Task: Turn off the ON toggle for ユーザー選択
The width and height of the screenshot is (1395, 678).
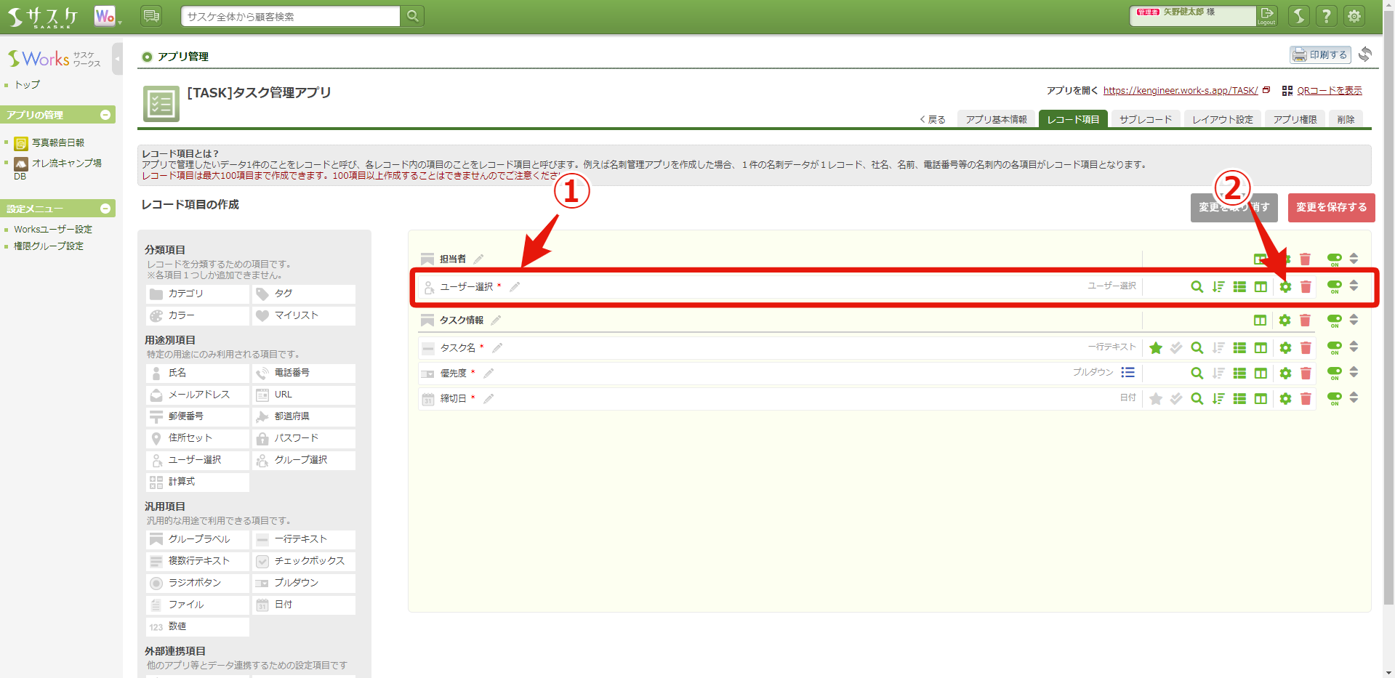Action: pos(1333,286)
